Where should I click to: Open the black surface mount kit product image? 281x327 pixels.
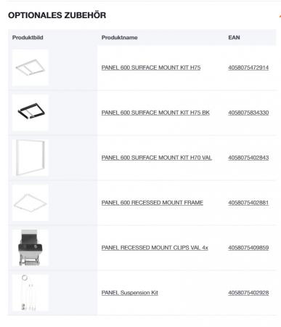point(30,113)
